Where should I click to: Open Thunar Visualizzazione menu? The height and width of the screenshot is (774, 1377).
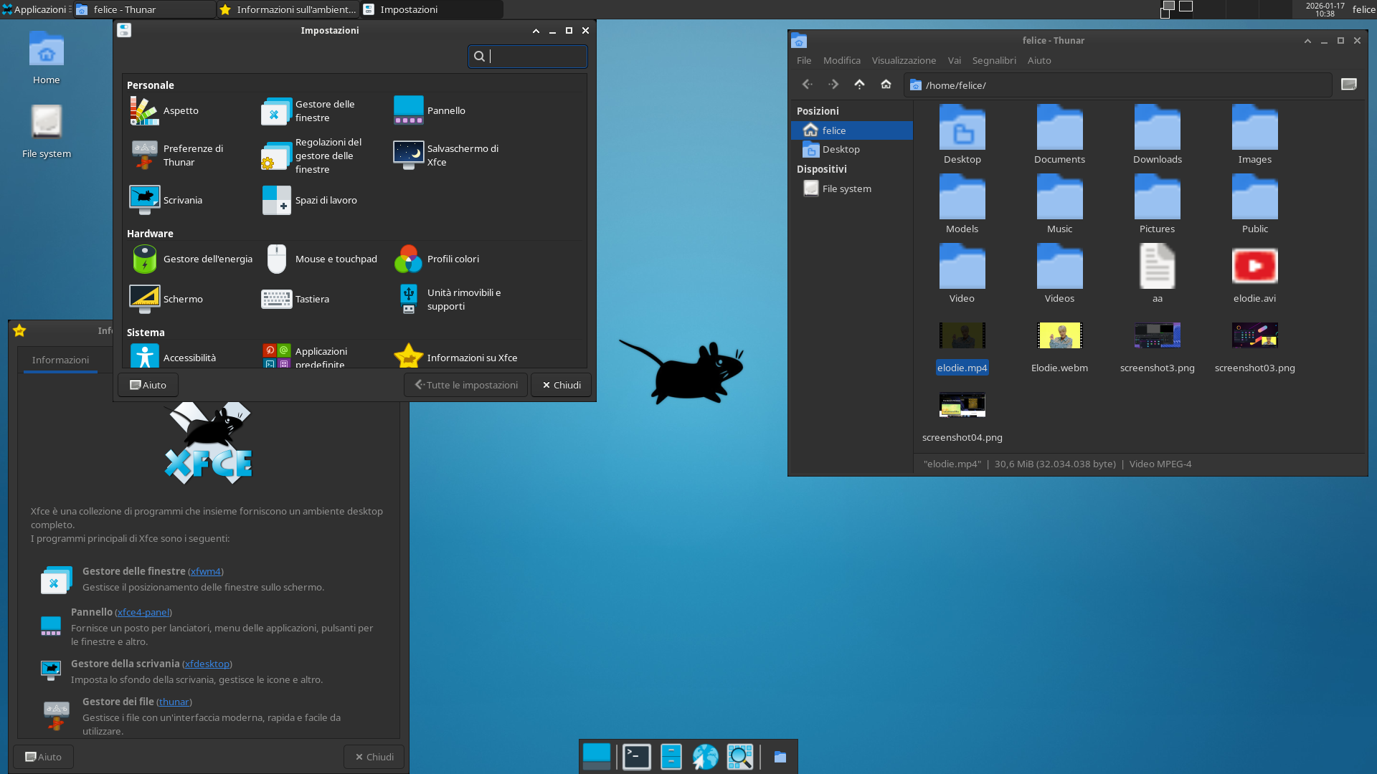pos(904,60)
